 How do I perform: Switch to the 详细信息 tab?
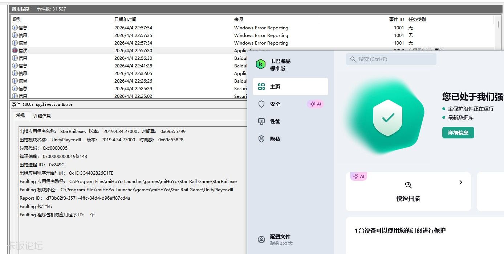point(42,116)
